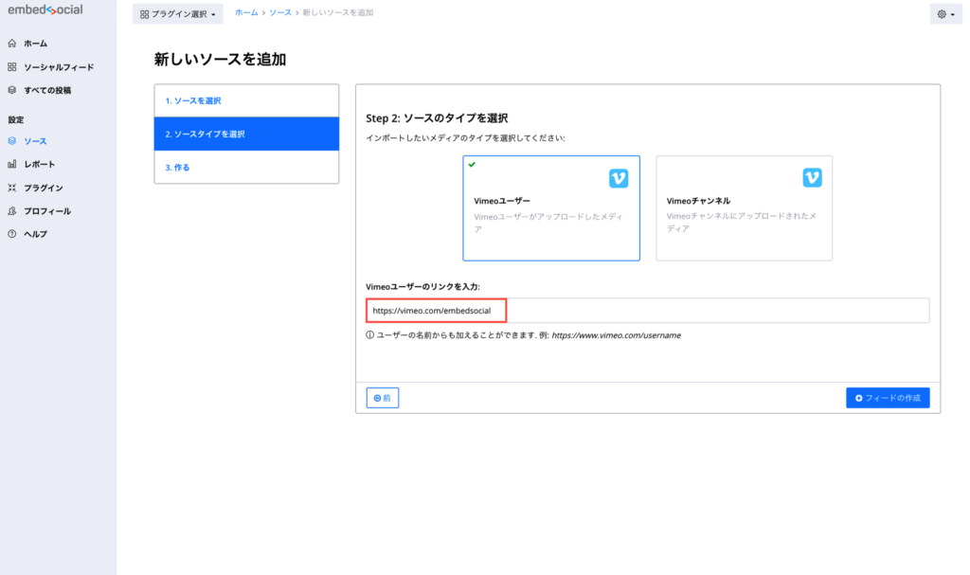
Task: Click the Vimeo logo on Vimeoユーザー card
Action: tap(619, 178)
